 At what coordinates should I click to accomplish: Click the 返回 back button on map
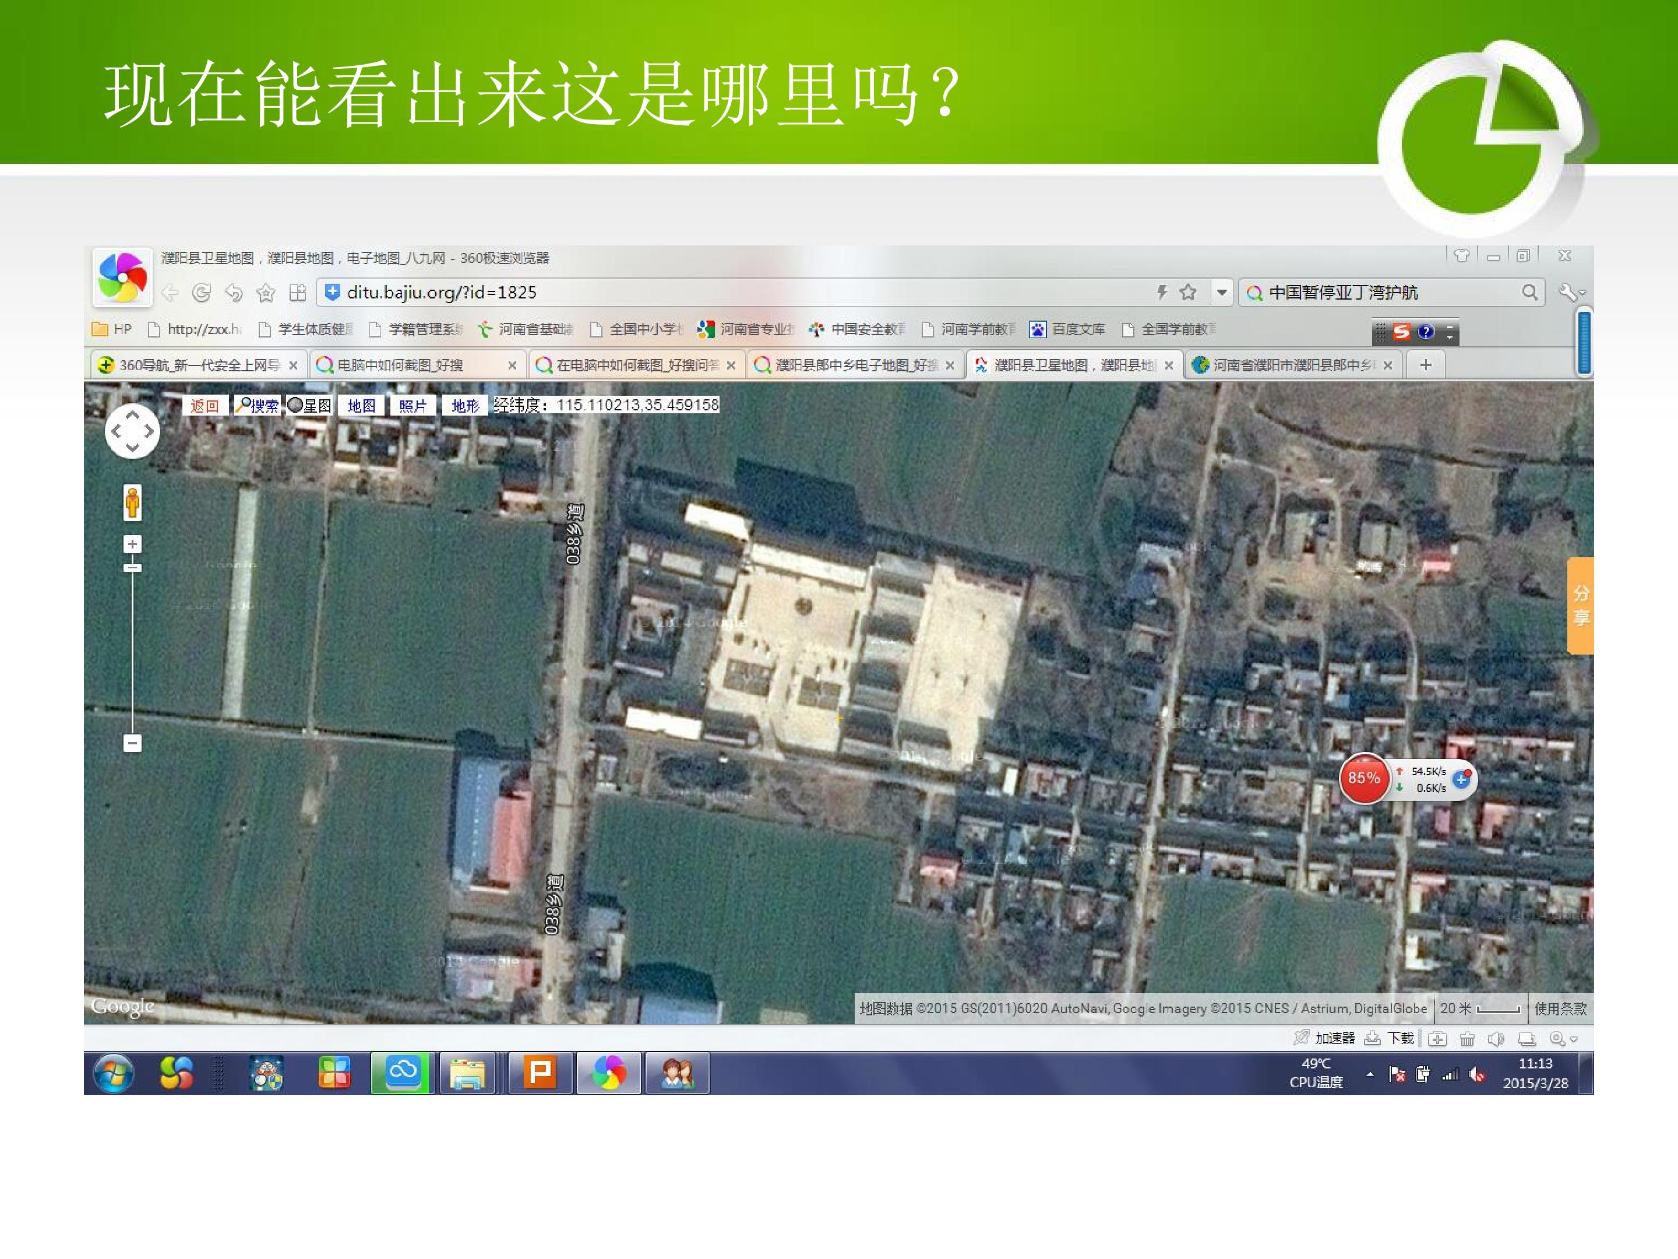[204, 406]
